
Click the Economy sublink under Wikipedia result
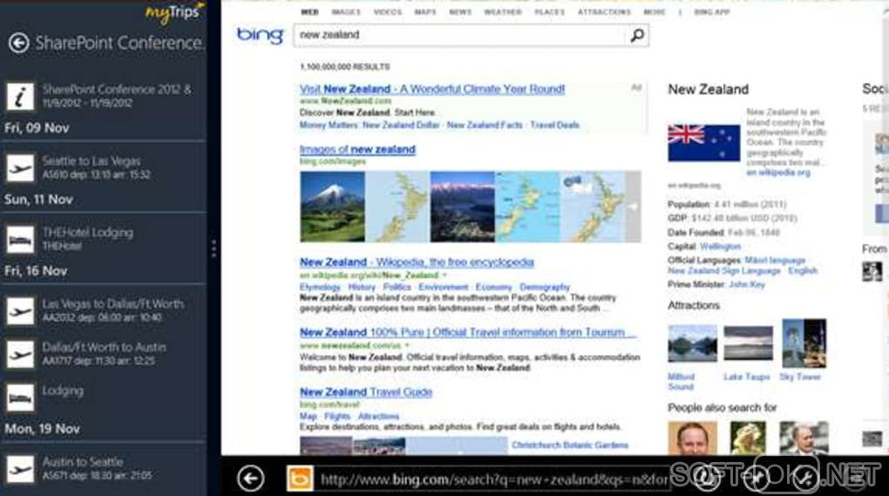[x=493, y=288]
